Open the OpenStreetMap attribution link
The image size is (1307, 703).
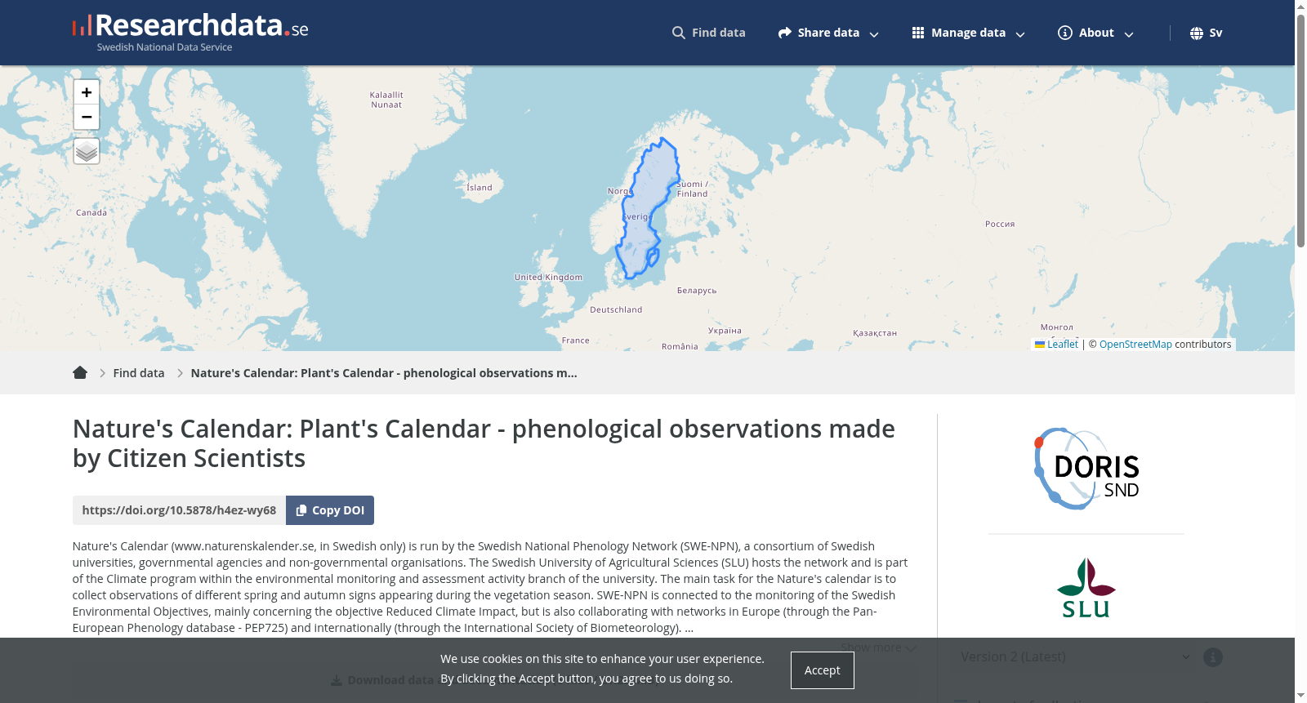[x=1135, y=345]
